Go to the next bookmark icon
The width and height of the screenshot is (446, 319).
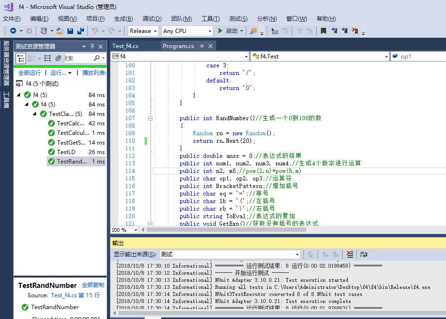(x=345, y=31)
